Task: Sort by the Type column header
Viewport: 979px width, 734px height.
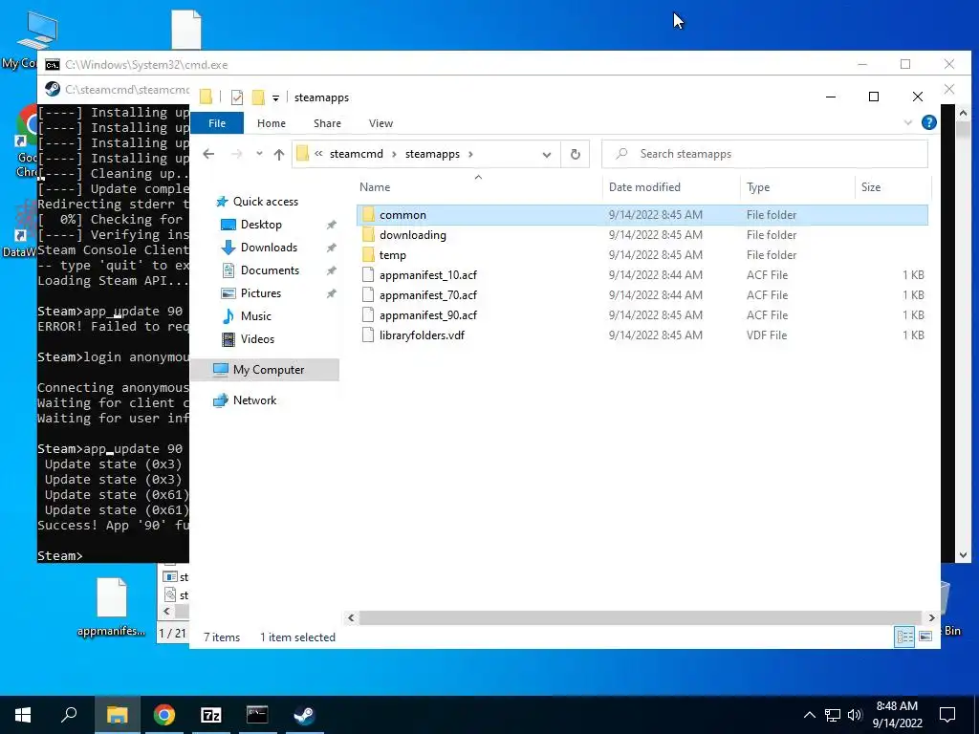Action: (758, 187)
